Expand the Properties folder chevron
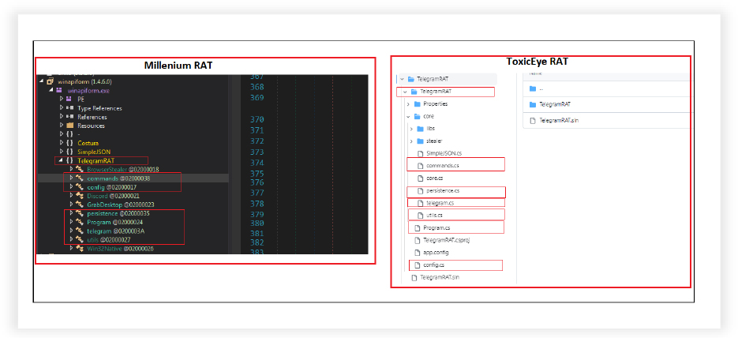 point(408,104)
